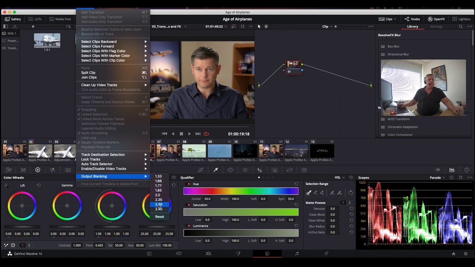Choose 1.85 output blanking ratio
This screenshot has width=475, height=267.
(x=160, y=190)
